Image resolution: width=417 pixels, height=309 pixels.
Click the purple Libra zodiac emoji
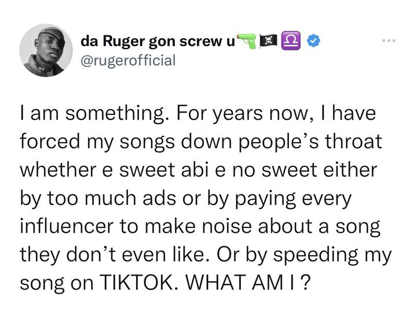pyautogui.click(x=290, y=42)
